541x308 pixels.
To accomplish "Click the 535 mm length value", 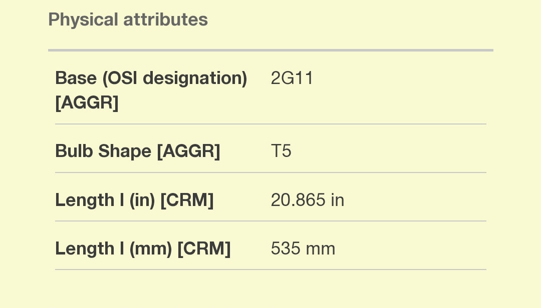I will coord(303,248).
